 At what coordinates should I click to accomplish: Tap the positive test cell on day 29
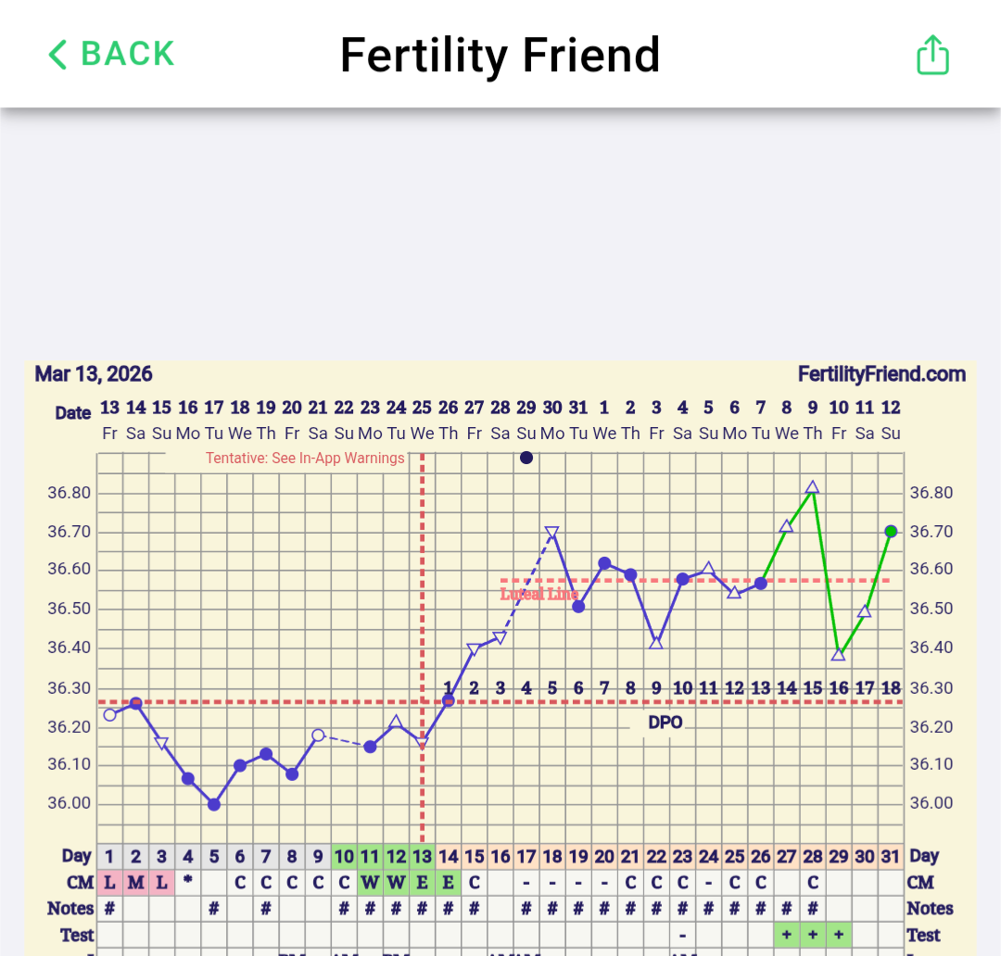pyautogui.click(x=839, y=934)
